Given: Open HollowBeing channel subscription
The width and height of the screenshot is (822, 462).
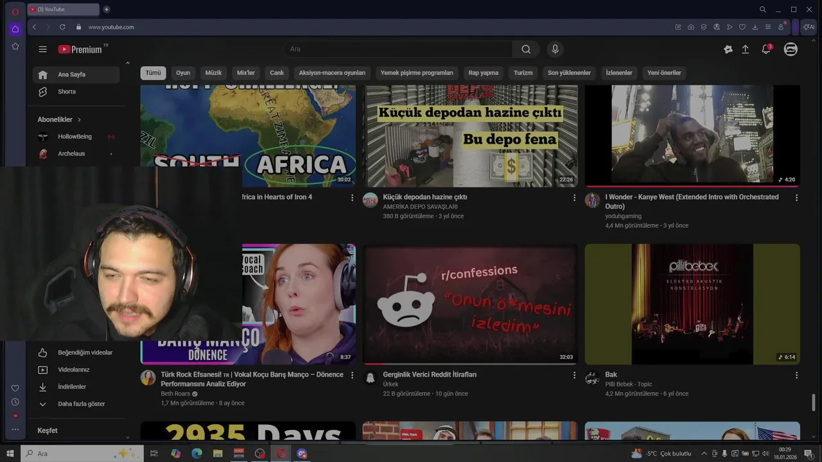Looking at the screenshot, I should [x=76, y=137].
